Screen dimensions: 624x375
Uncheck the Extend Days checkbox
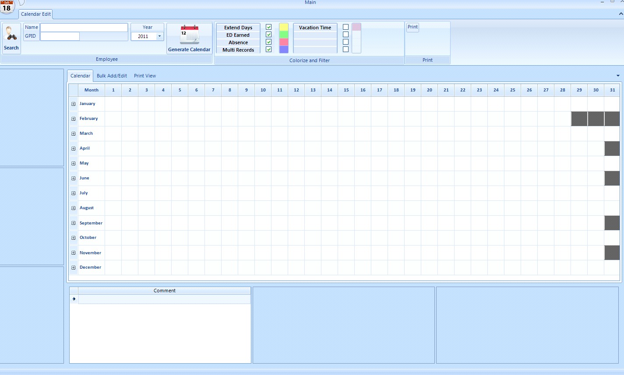[269, 27]
